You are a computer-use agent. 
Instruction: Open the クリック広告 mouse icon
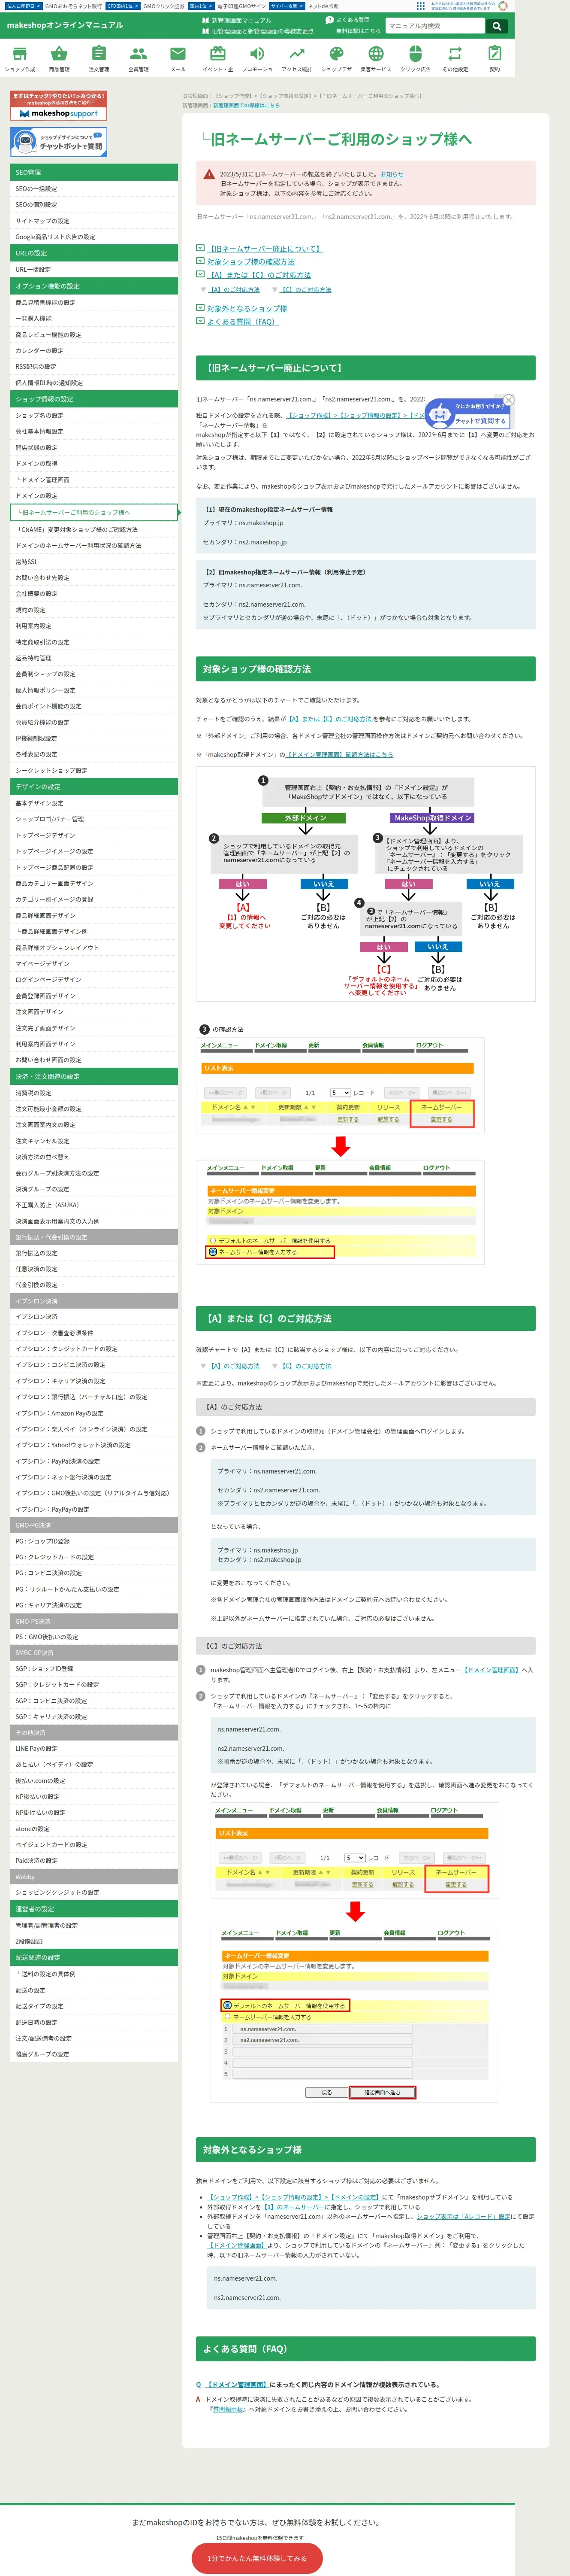pos(415,59)
